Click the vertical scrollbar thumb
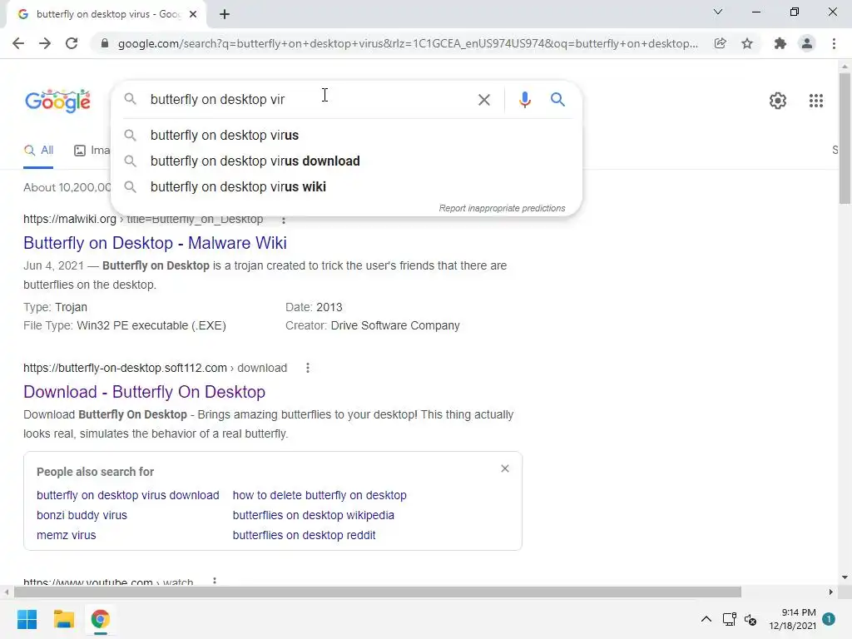Screen dimensions: 852x639 pos(845,138)
